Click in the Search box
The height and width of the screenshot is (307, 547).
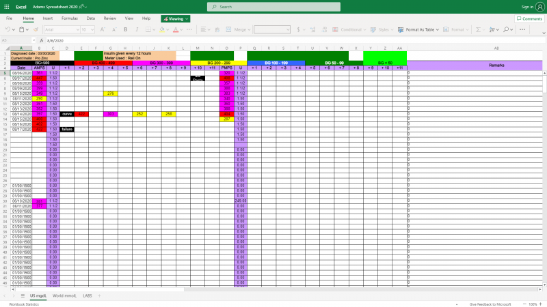point(273,7)
